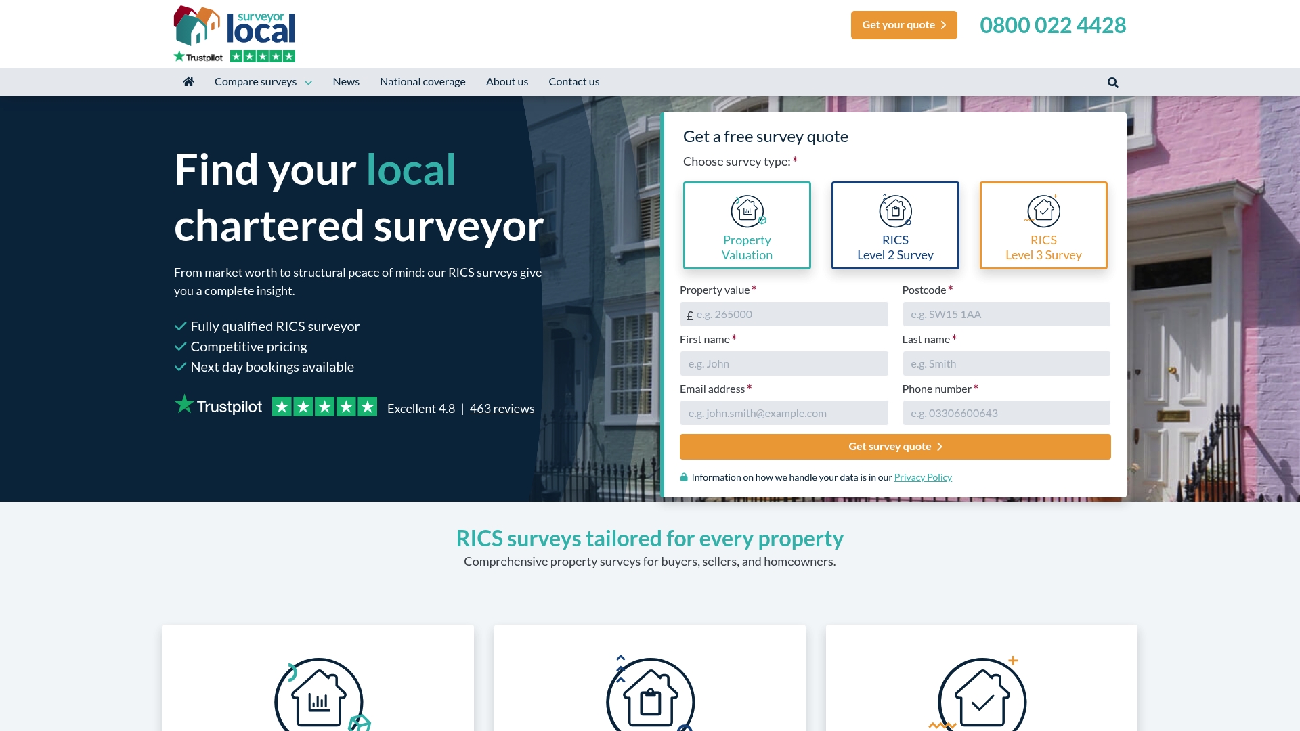
Task: Open the 463 reviews link
Action: pyautogui.click(x=502, y=408)
